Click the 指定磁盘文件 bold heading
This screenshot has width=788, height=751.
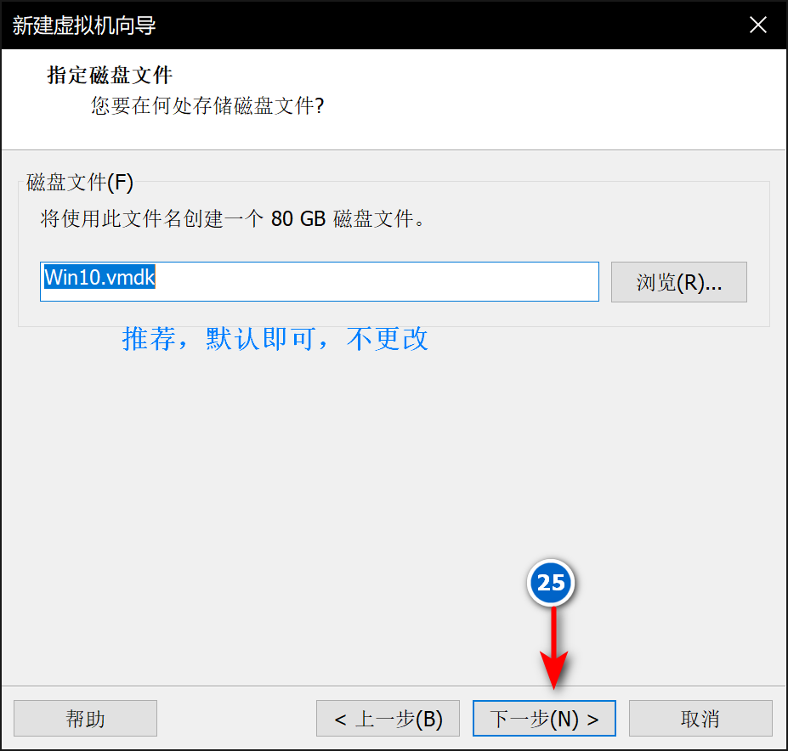tap(110, 76)
